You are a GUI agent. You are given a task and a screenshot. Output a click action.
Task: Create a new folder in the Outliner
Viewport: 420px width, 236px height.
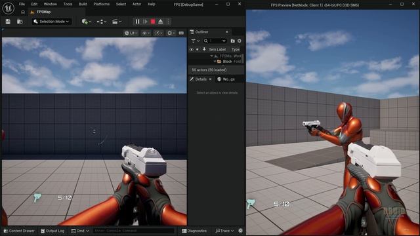click(x=232, y=41)
